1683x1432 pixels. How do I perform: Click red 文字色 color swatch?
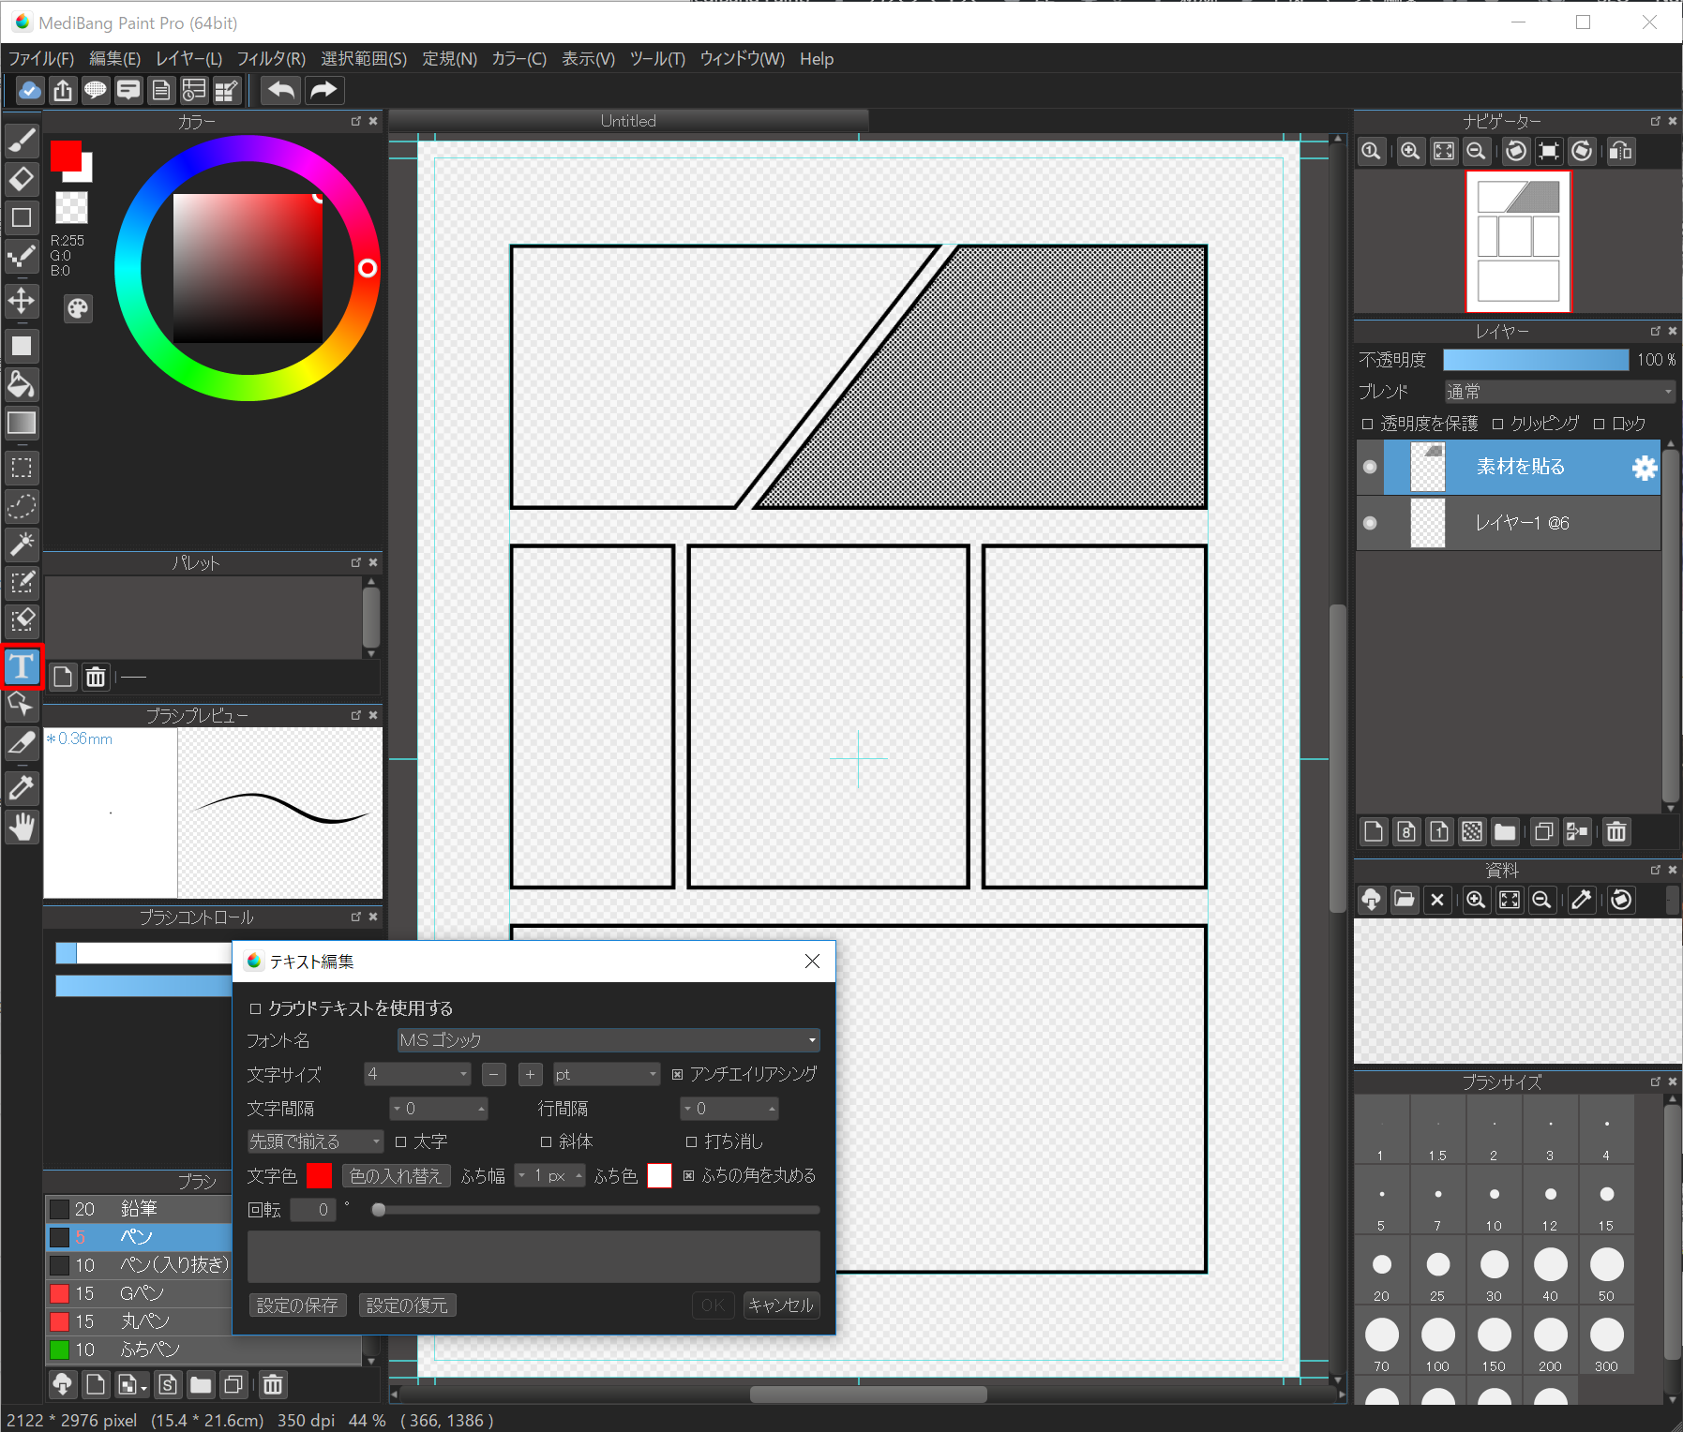click(x=319, y=1175)
